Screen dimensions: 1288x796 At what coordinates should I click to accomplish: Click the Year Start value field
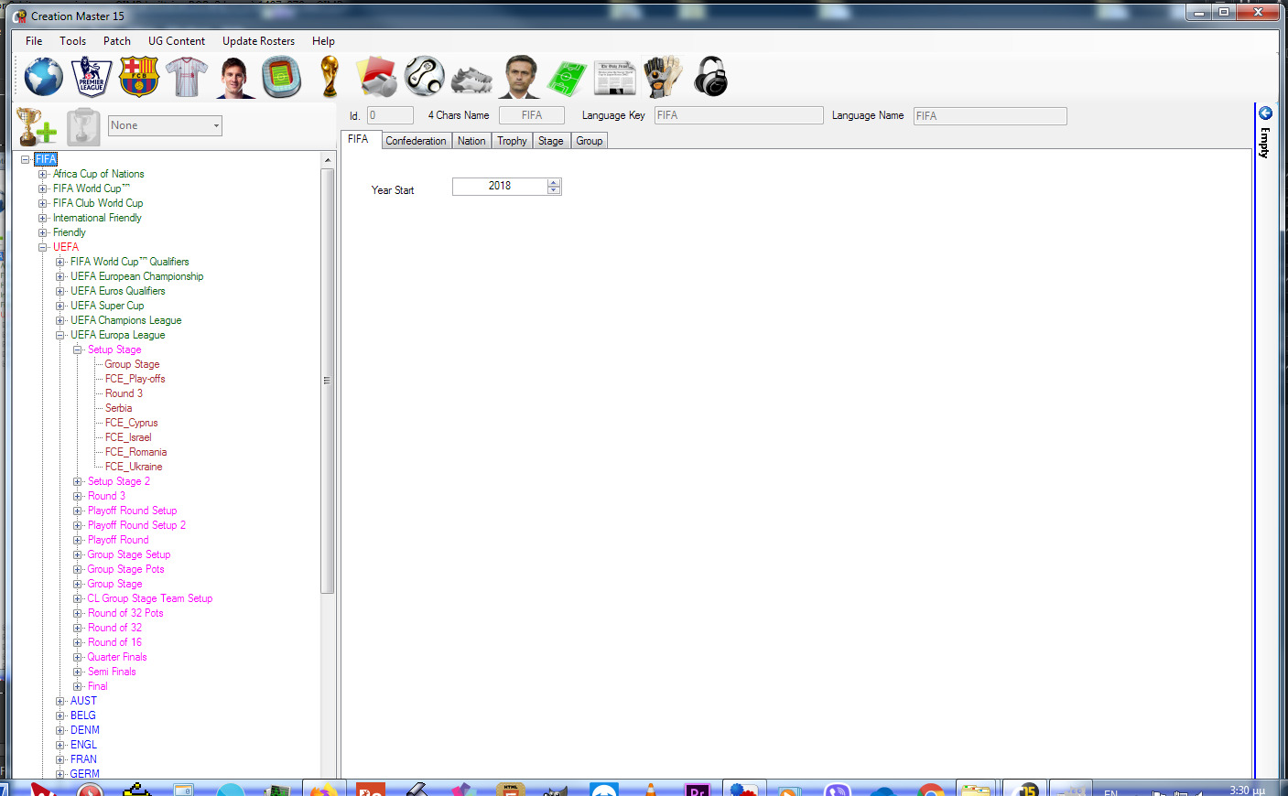[500, 186]
